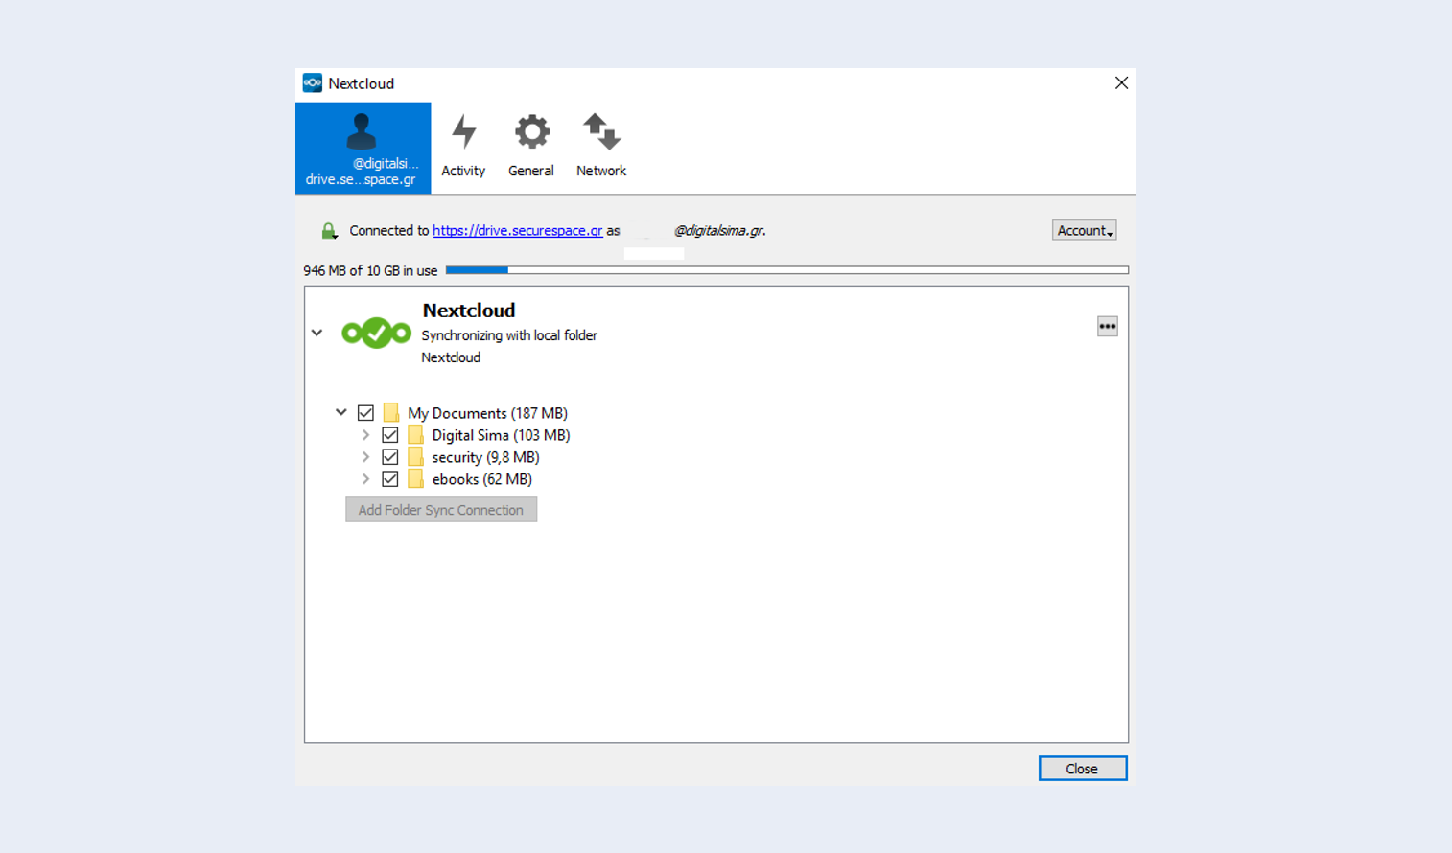The height and width of the screenshot is (853, 1452).
Task: Collapse the My Documents tree node
Action: 340,412
